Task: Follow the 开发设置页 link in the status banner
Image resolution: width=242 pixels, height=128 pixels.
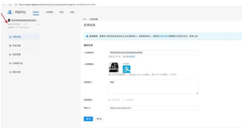Action: coord(164,36)
